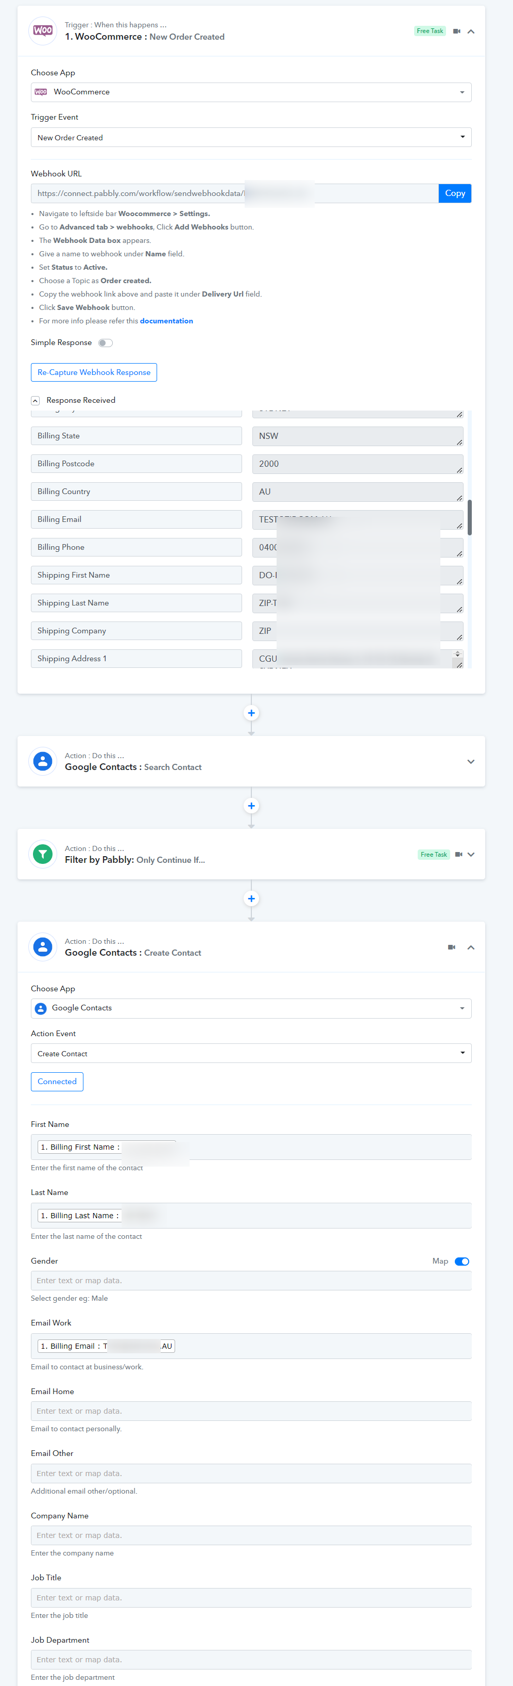This screenshot has height=1686, width=513.
Task: Toggle the Gender Map switch
Action: pyautogui.click(x=462, y=1262)
